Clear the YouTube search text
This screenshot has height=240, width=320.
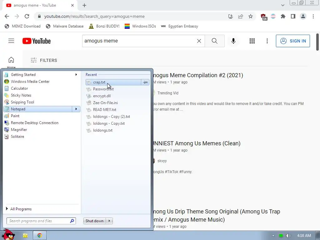[199, 41]
